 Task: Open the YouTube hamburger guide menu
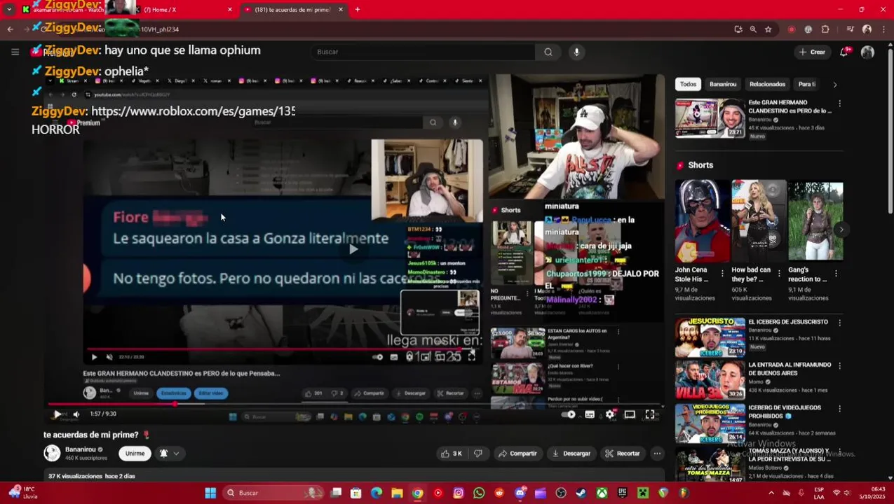15,52
